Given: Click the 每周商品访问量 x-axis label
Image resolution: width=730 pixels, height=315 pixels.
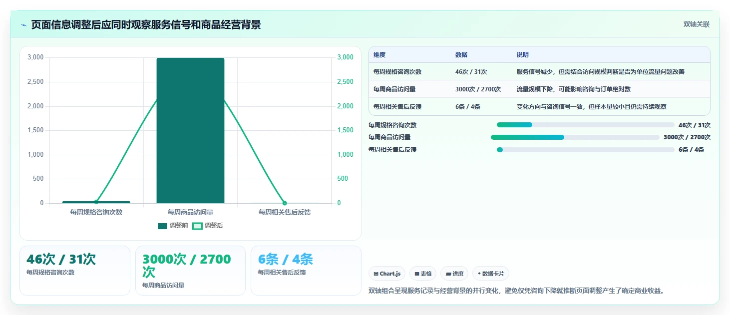Looking at the screenshot, I should pyautogui.click(x=190, y=212).
